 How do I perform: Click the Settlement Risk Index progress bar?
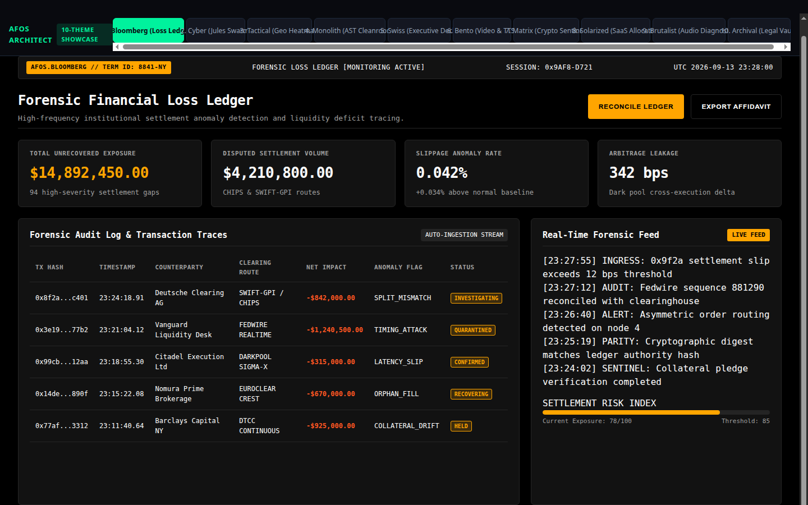click(656, 412)
